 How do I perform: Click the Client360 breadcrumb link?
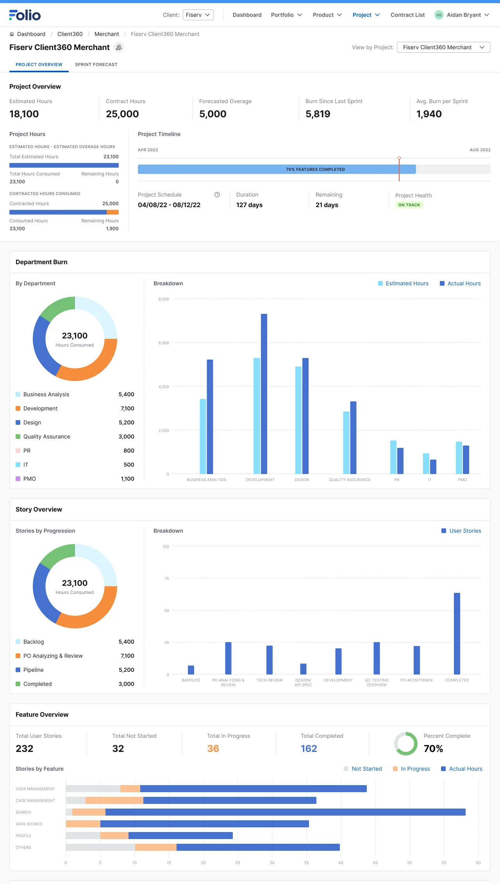(70, 34)
